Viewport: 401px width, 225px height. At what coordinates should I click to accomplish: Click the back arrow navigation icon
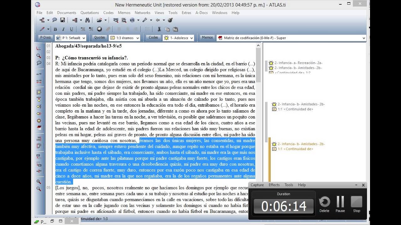coord(158,20)
